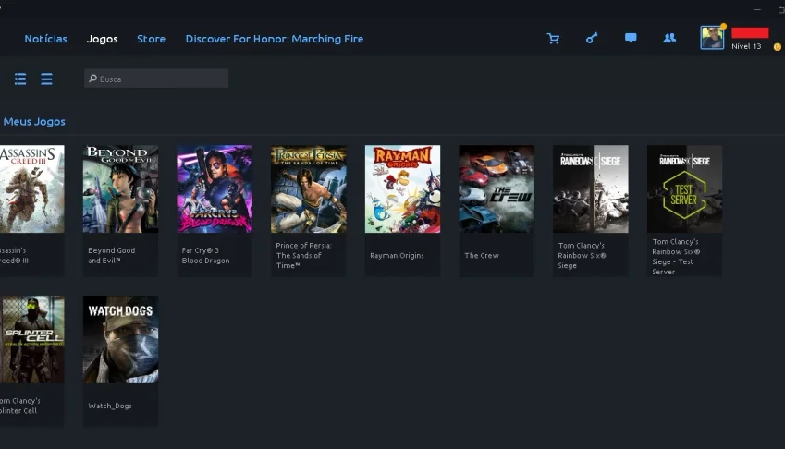Open Watch Dogs cover art
The height and width of the screenshot is (449, 785).
120,339
